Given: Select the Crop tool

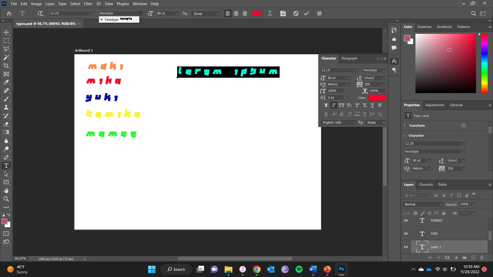Looking at the screenshot, I should click(x=6, y=66).
